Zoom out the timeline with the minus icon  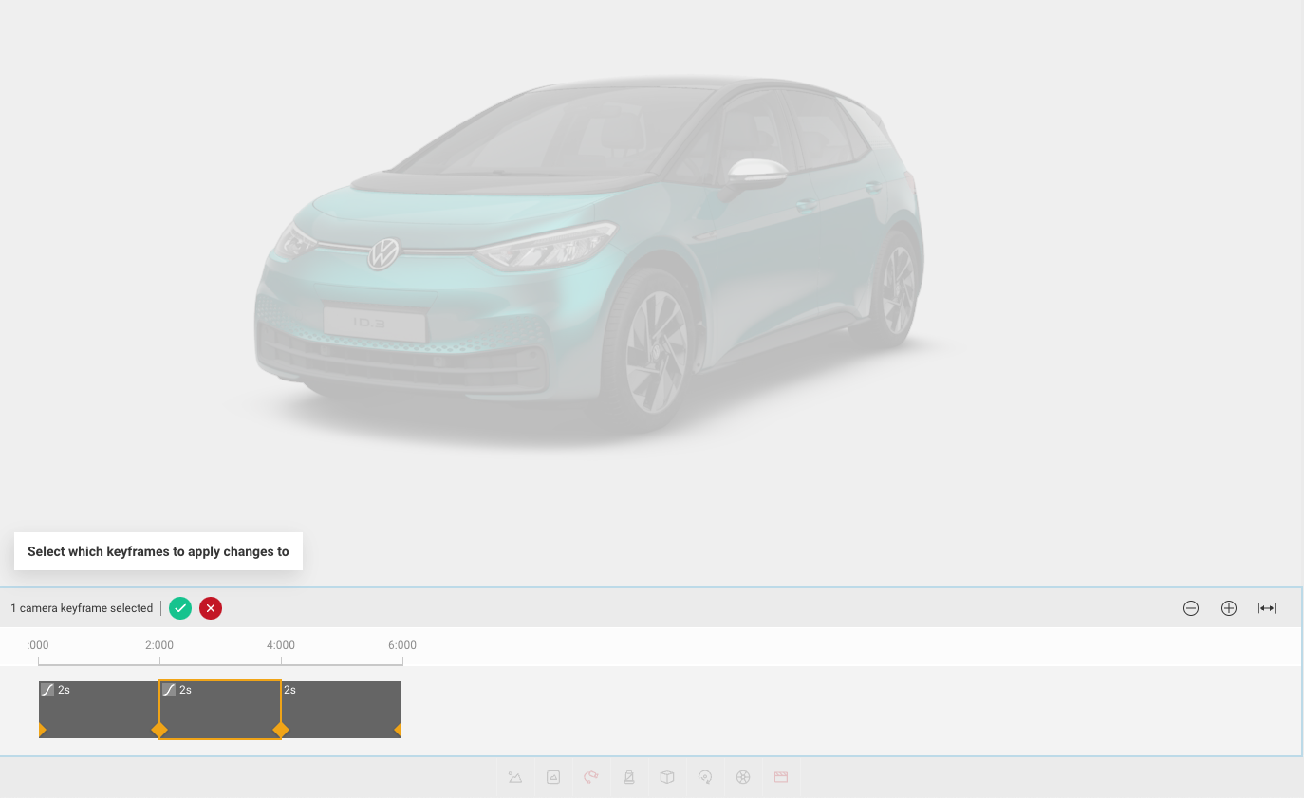click(1191, 608)
